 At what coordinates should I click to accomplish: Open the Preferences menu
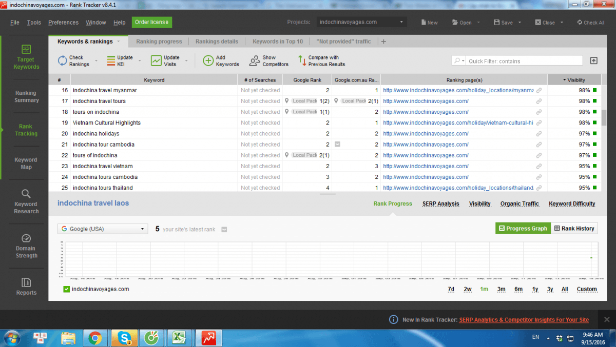tap(63, 23)
